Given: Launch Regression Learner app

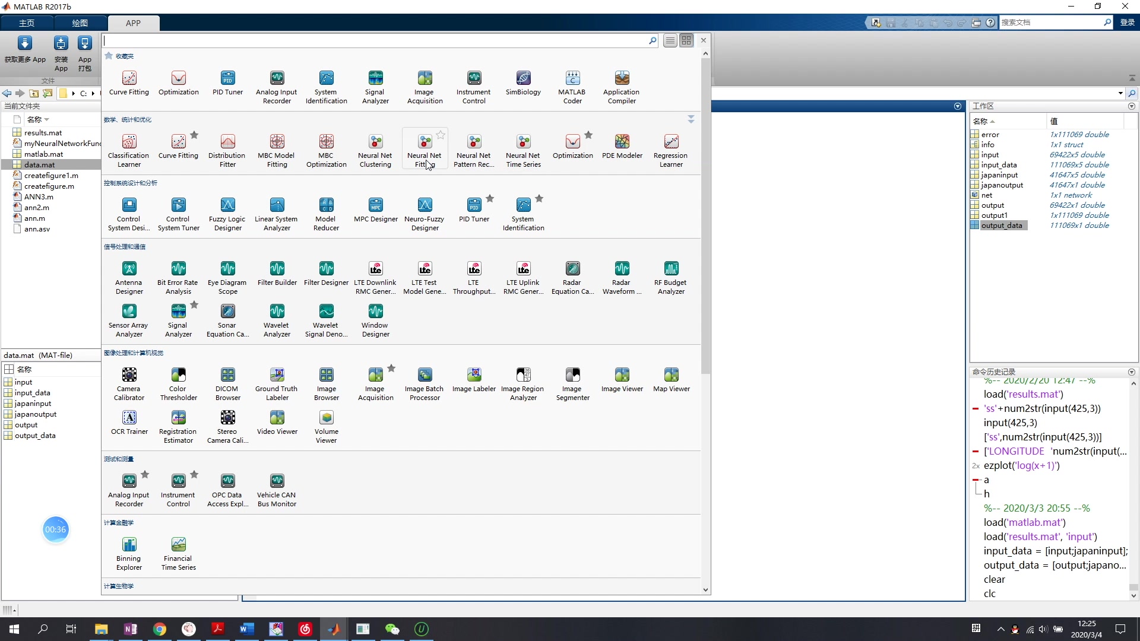Looking at the screenshot, I should [671, 150].
